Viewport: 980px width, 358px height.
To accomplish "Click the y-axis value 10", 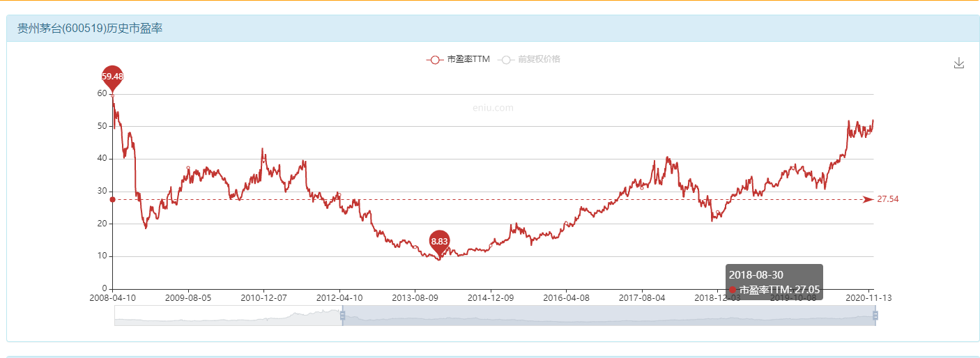I will click(x=102, y=256).
